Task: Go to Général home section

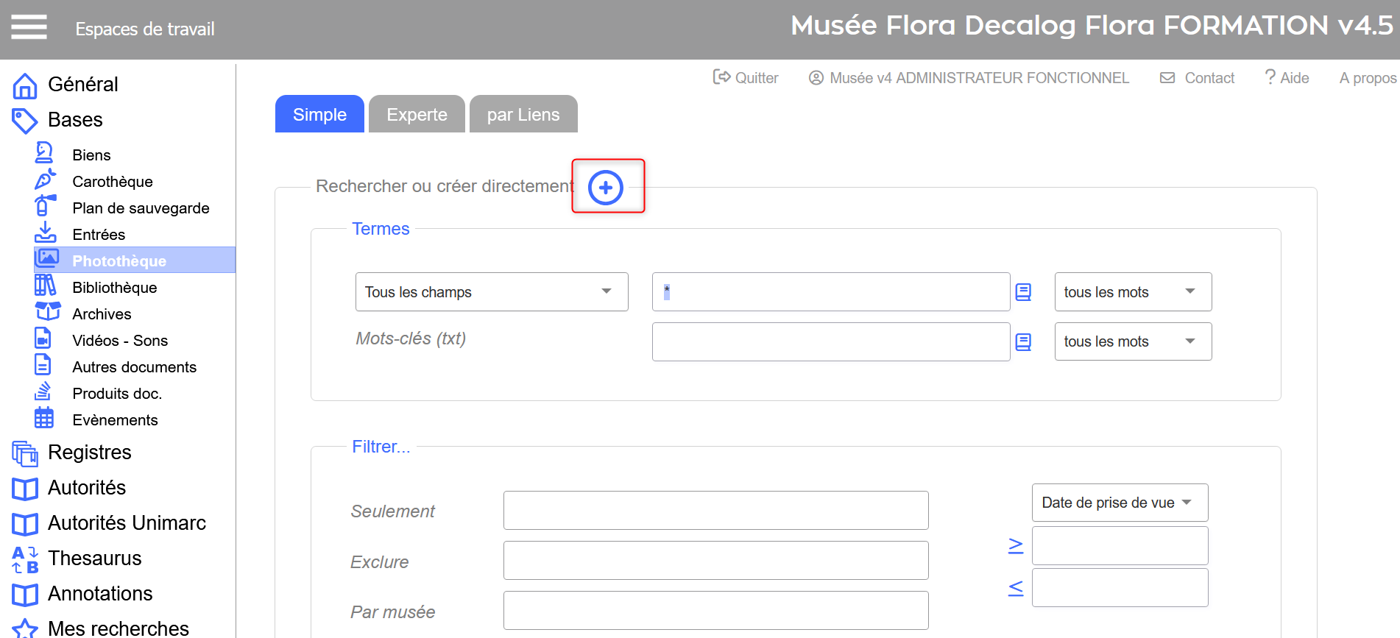Action: click(82, 85)
